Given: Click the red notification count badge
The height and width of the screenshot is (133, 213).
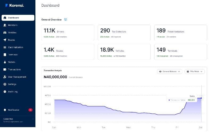Looking at the screenshot, I should (30, 110).
